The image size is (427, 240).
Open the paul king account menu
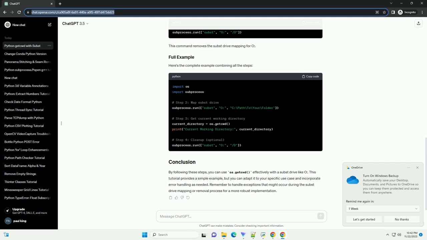29,221
